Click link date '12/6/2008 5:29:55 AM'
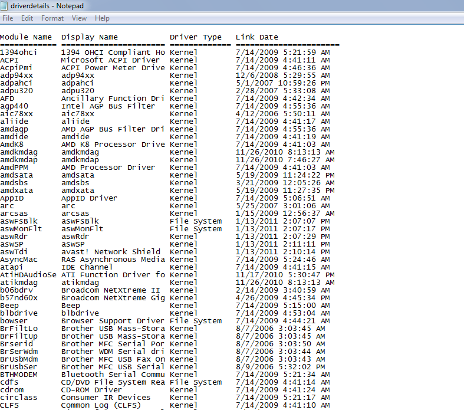464x410 pixels. click(282, 76)
